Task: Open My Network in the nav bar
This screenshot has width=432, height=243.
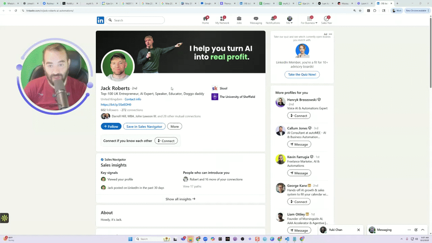Action: (x=222, y=20)
